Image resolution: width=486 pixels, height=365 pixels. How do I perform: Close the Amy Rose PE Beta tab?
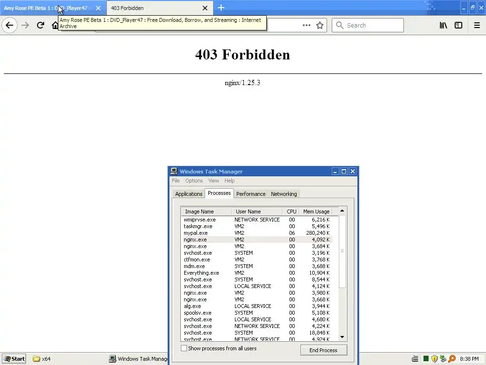click(x=98, y=8)
